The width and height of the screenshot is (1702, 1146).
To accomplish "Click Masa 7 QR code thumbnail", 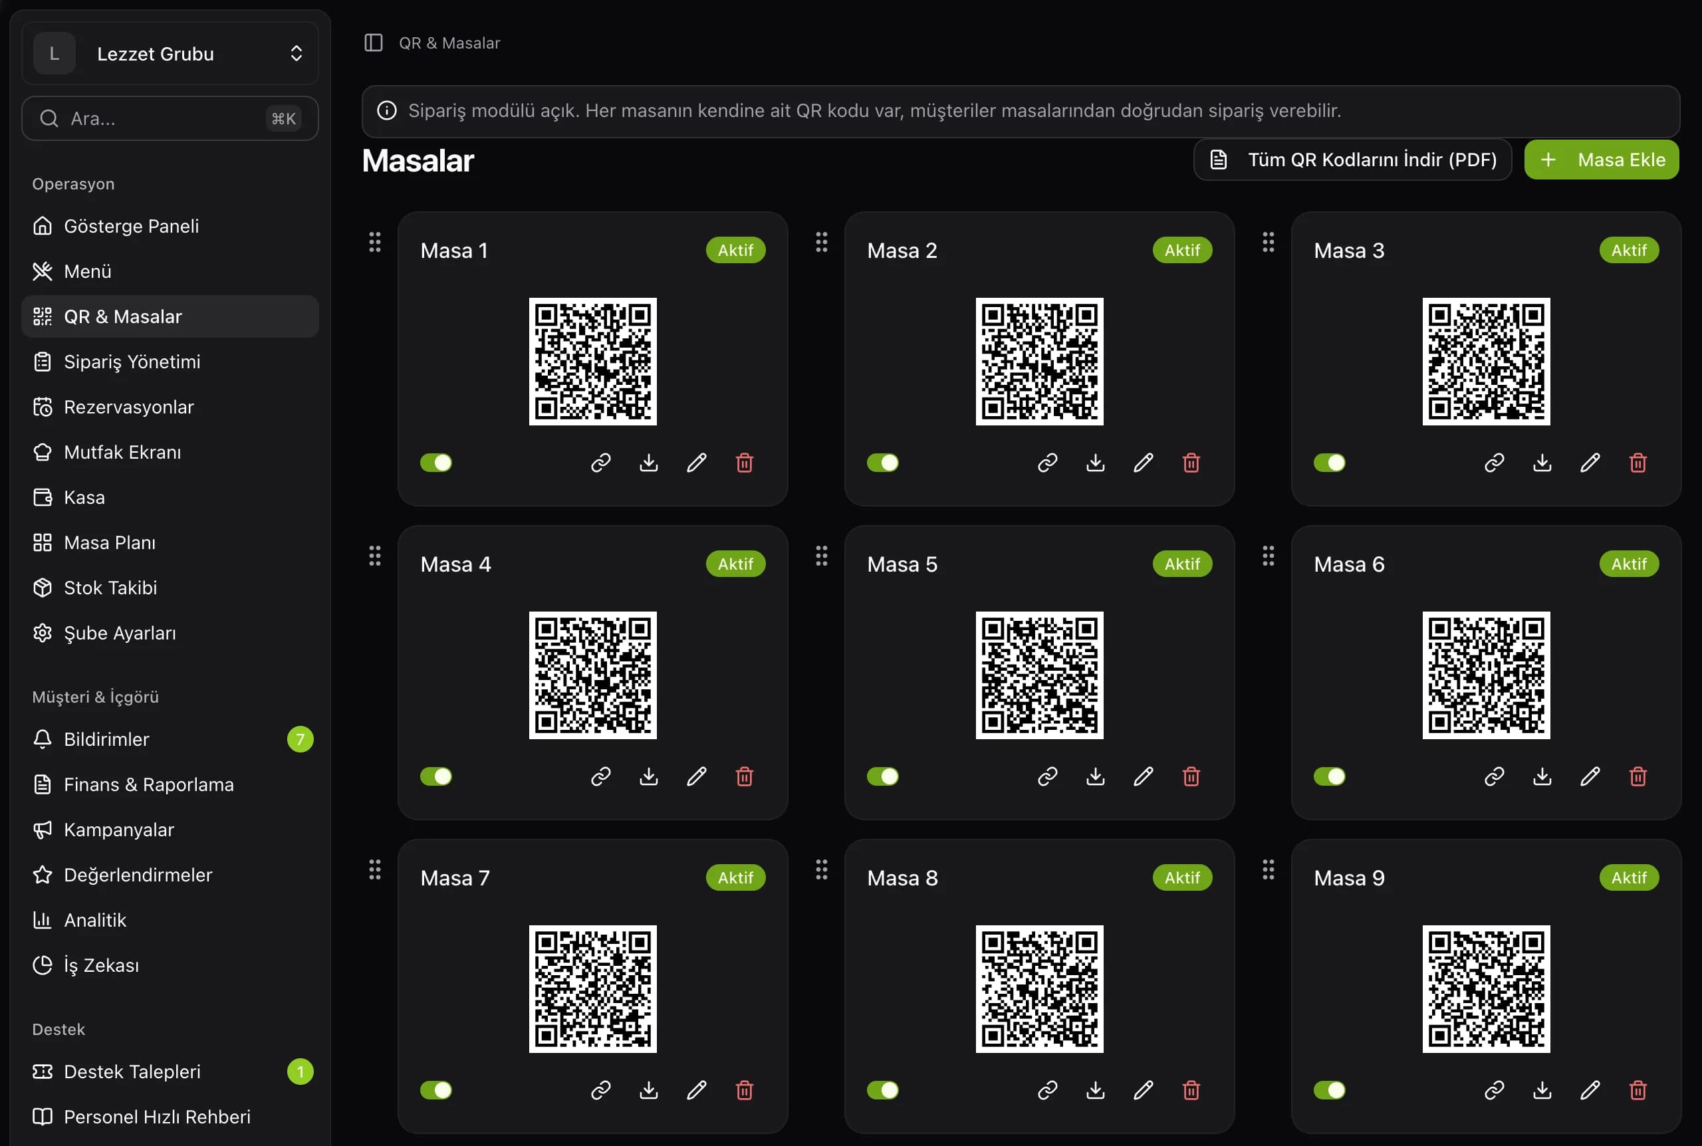I will [592, 989].
